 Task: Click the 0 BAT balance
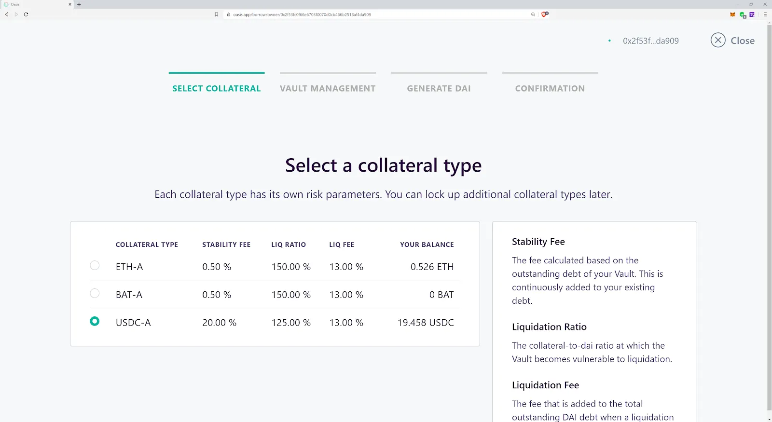tap(441, 295)
